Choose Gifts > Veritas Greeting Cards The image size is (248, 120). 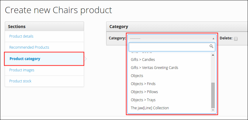(x=170, y=67)
